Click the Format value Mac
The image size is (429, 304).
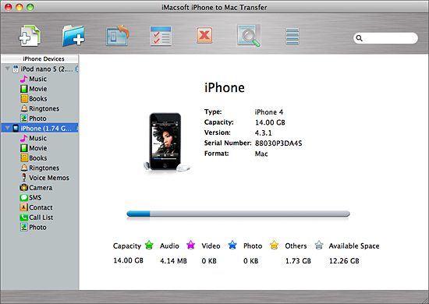261,154
